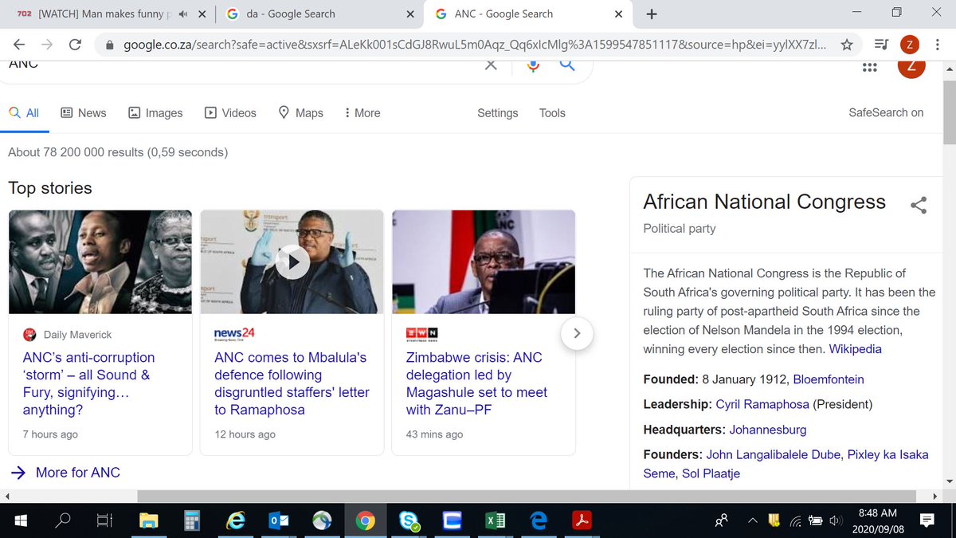Submit search with the magnifier icon

(567, 65)
